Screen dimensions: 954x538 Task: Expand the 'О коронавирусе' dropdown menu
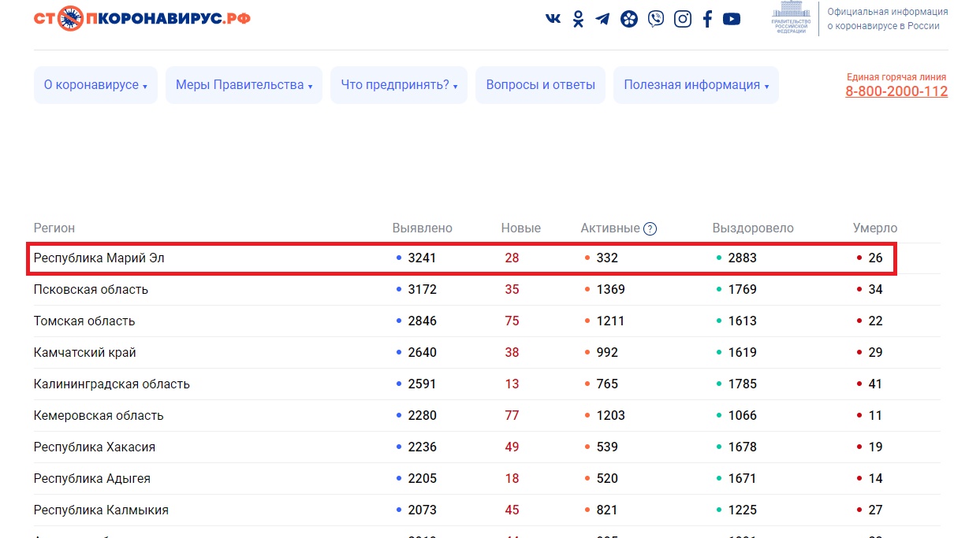click(95, 85)
